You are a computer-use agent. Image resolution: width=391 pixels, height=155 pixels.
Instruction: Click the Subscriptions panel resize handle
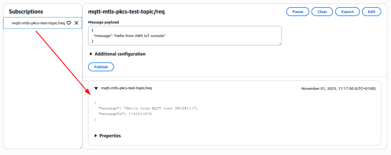point(80,147)
